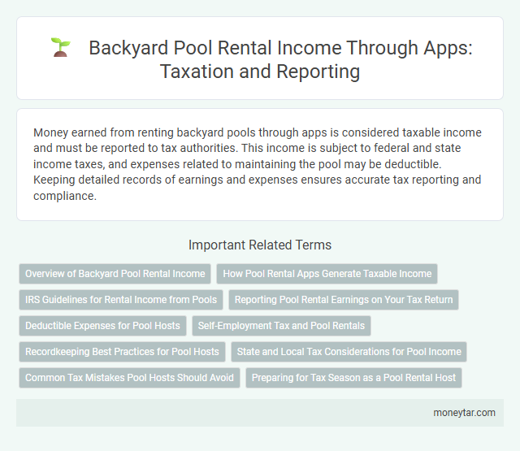The width and height of the screenshot is (520, 451).
Task: Open 'Reporting Pool Rental Earnings on Your Tax Return'
Action: pyautogui.click(x=344, y=300)
